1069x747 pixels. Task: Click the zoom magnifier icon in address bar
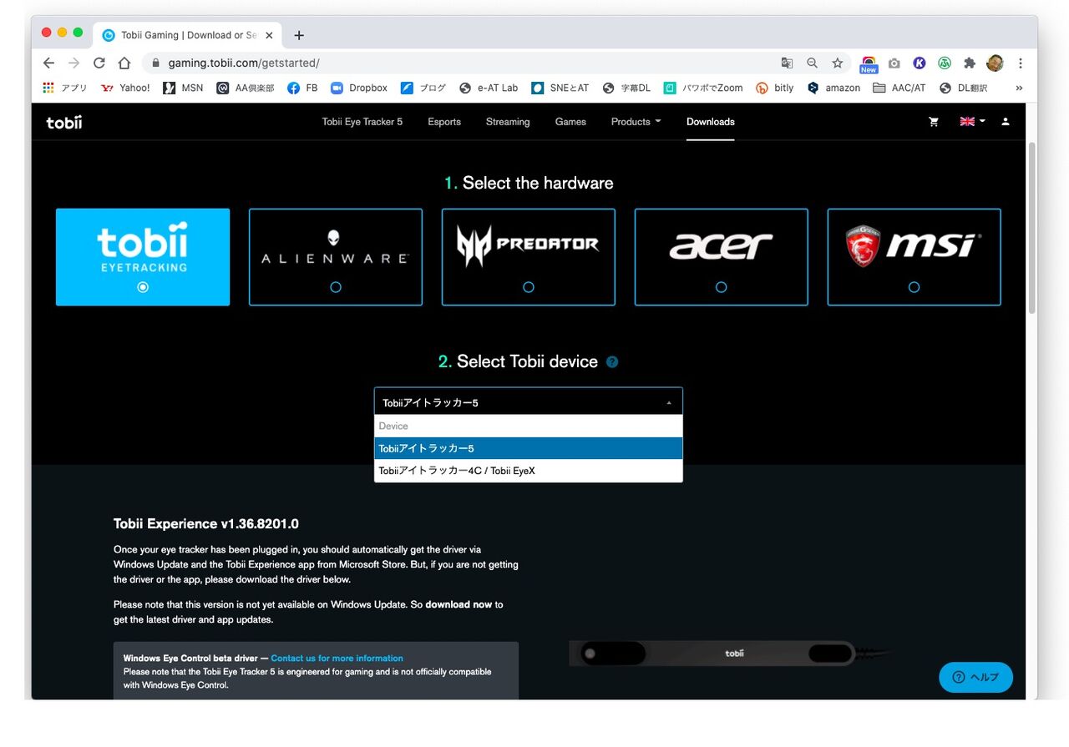(812, 63)
